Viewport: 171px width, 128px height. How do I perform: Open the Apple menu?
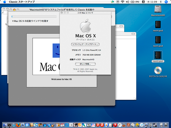[x=5, y=2]
